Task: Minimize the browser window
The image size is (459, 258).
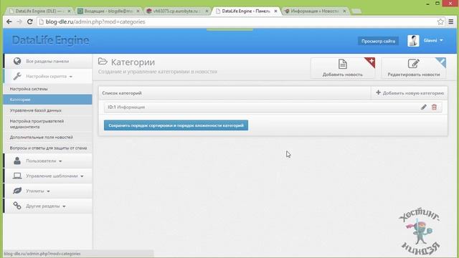Action: (427, 4)
